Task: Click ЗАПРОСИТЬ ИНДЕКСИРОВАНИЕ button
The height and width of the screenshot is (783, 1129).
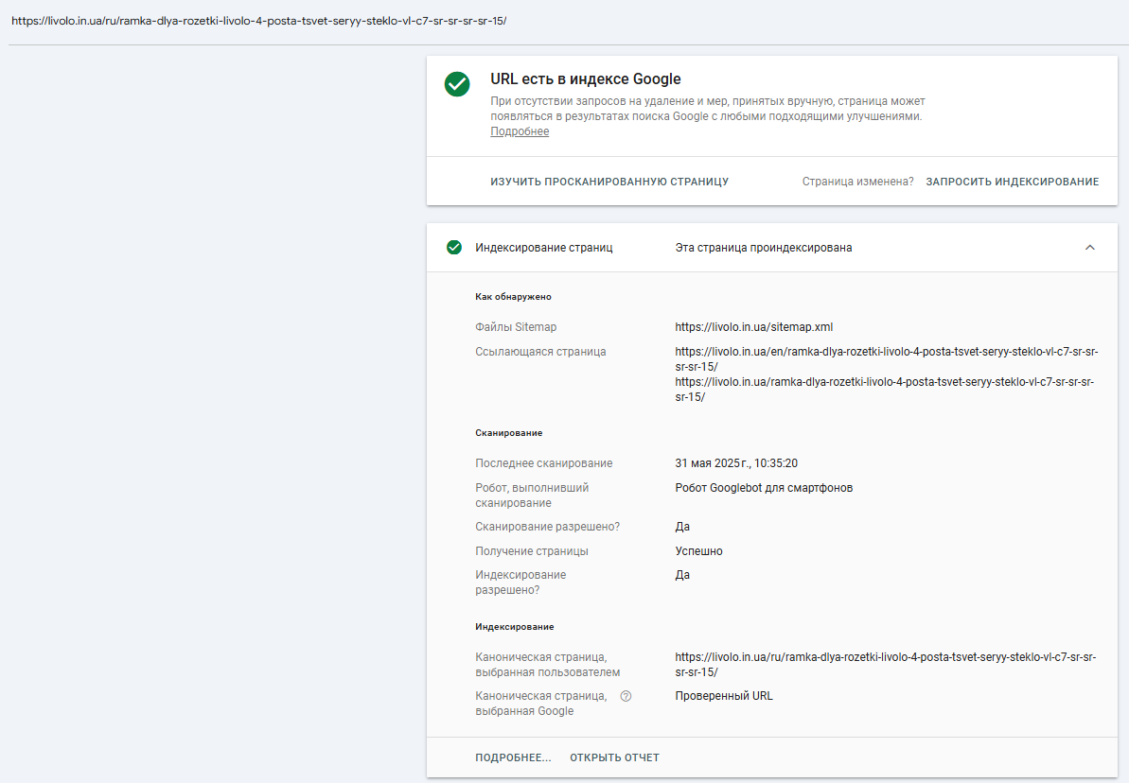Action: (1013, 182)
